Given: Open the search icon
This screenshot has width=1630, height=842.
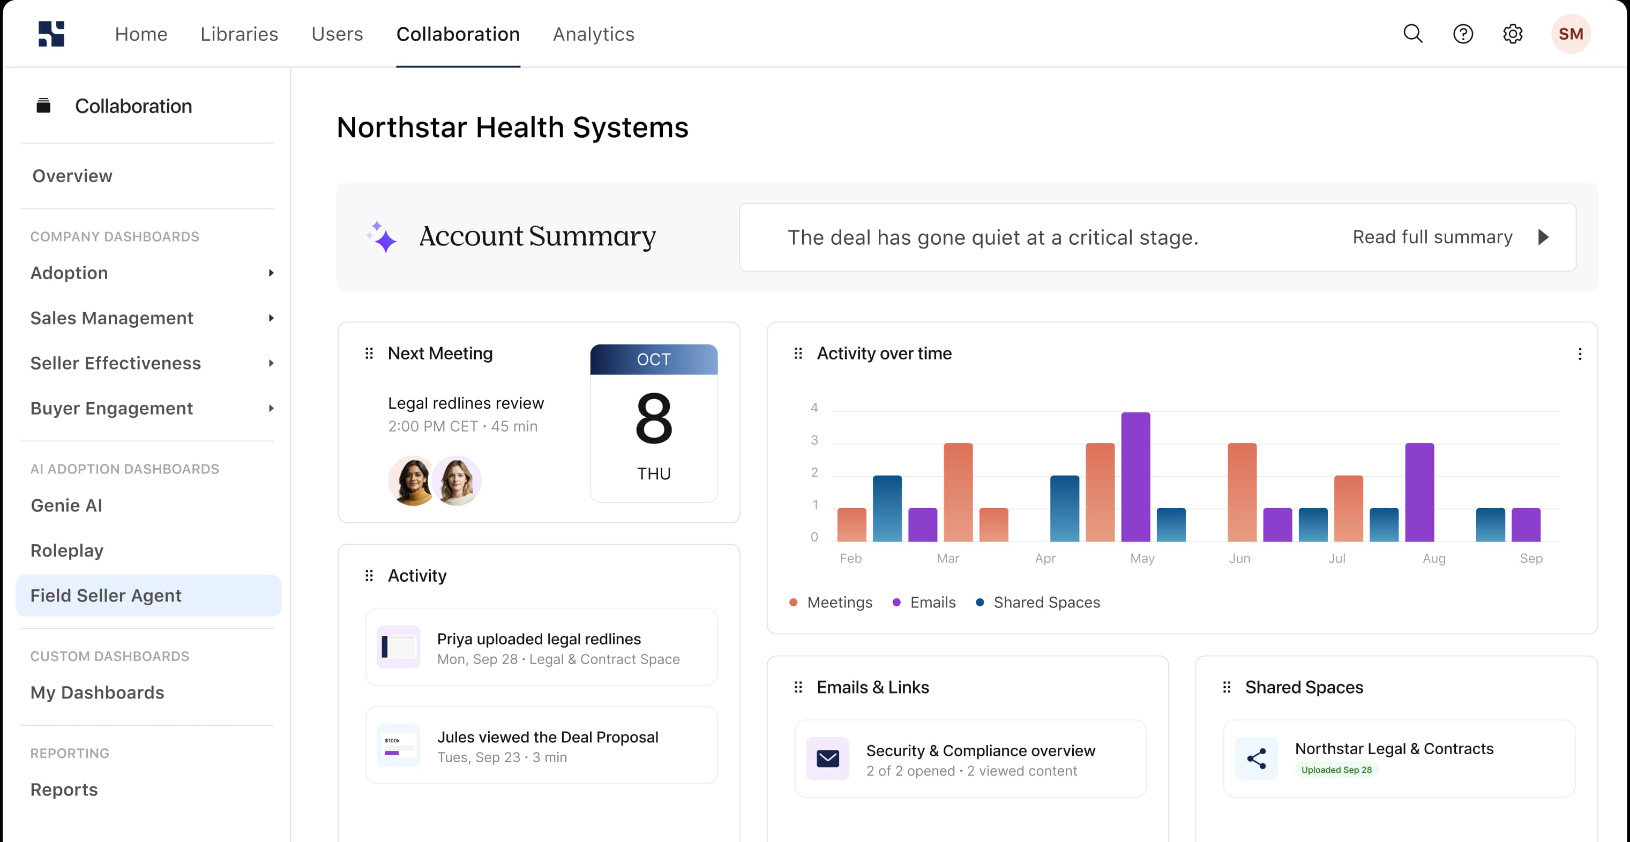Looking at the screenshot, I should tap(1413, 34).
